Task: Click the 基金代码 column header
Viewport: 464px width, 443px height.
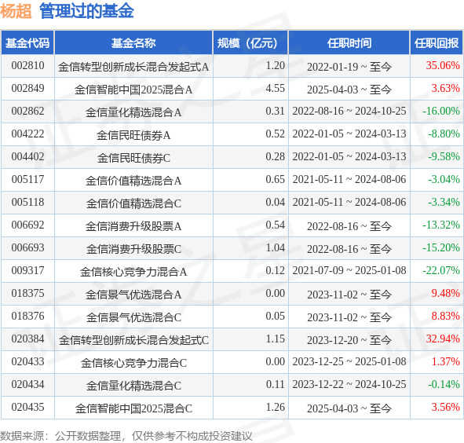Action: (x=27, y=43)
